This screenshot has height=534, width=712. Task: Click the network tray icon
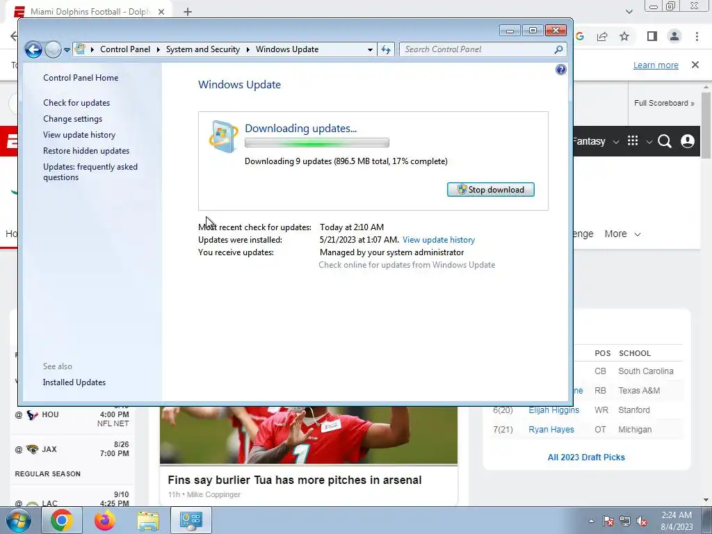click(625, 521)
